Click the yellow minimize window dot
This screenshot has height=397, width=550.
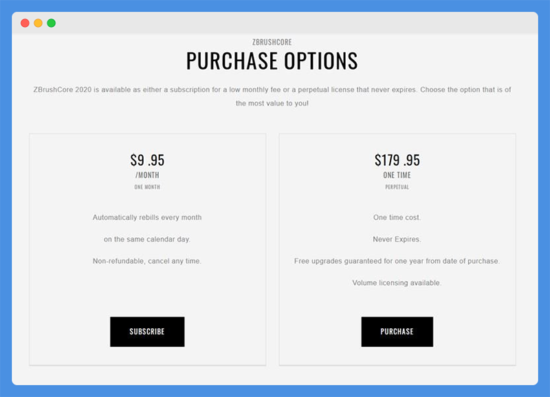[38, 23]
